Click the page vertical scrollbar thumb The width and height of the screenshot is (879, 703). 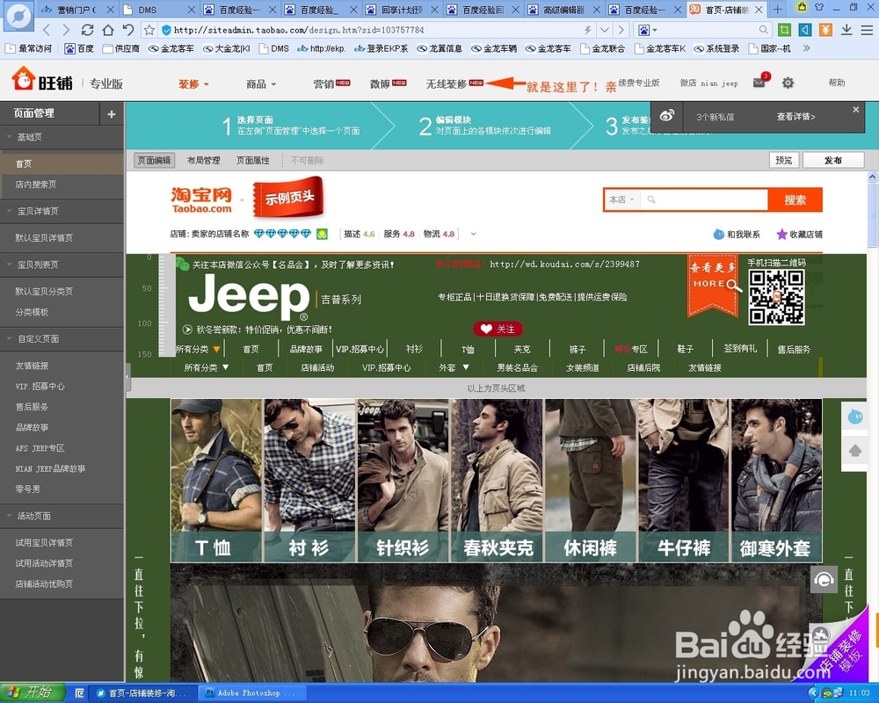point(873,214)
